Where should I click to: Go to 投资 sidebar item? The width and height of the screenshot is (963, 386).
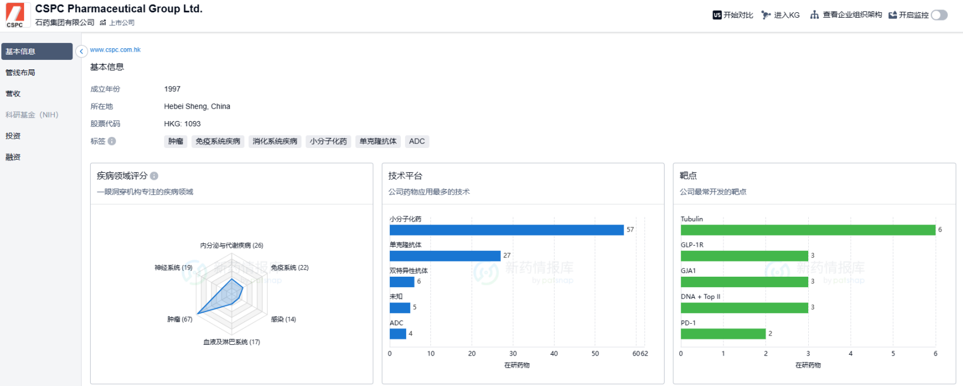pyautogui.click(x=13, y=136)
